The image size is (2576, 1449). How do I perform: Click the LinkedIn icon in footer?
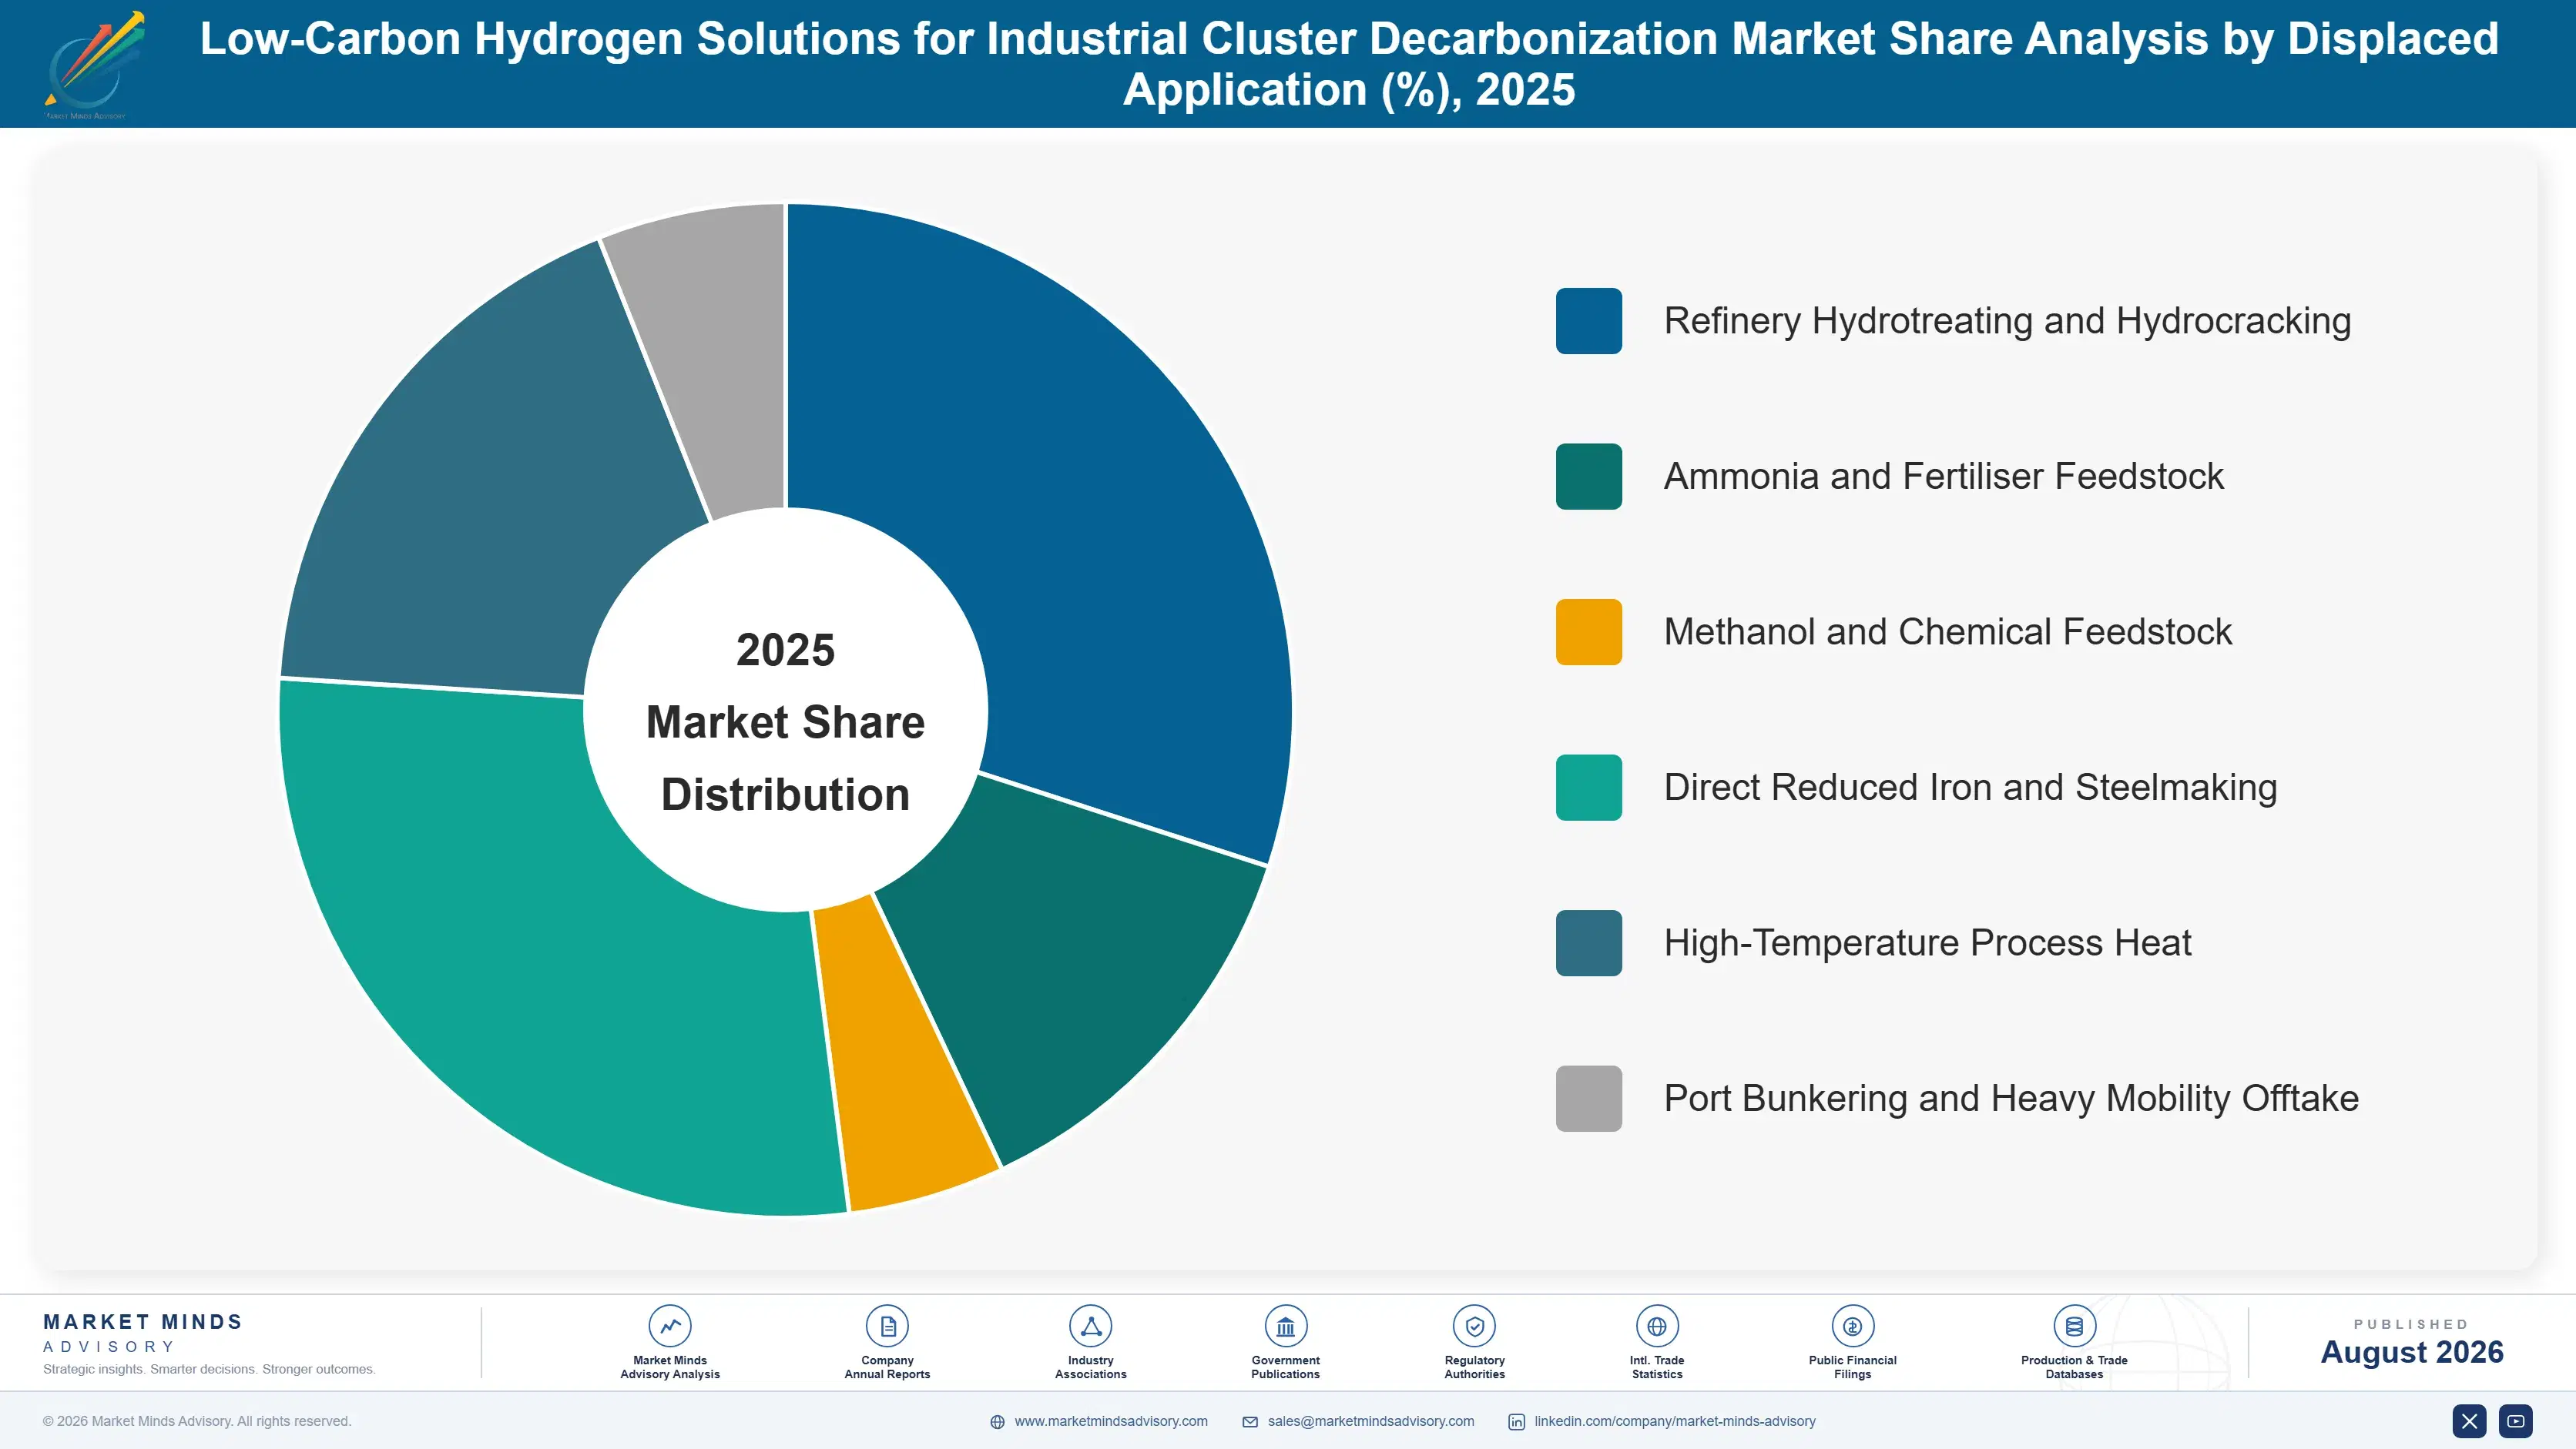pos(1516,1422)
